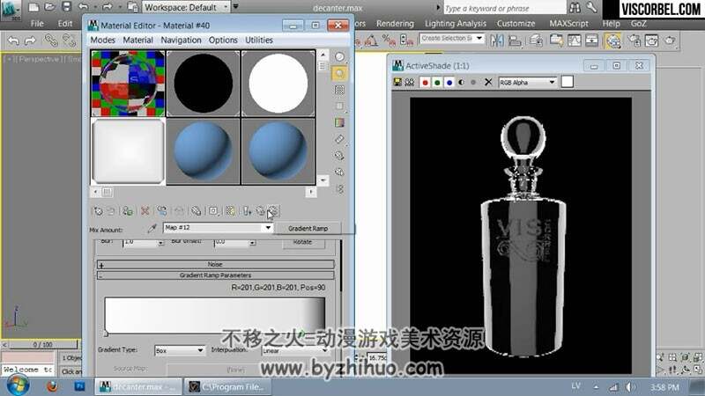Open Utilities menu in Material Editor

[259, 40]
